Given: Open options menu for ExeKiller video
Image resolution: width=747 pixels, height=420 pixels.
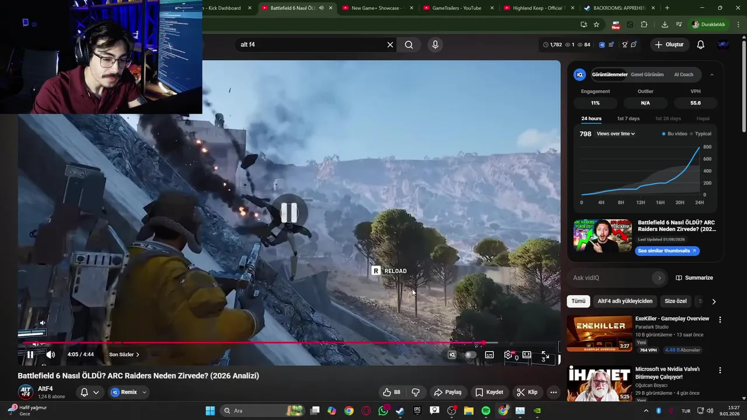Looking at the screenshot, I should tap(720, 320).
